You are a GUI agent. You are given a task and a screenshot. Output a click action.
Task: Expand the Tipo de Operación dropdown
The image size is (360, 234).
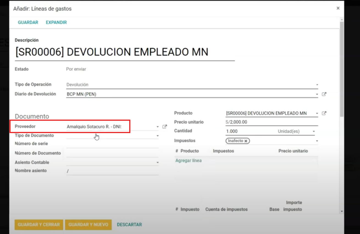tap(317, 85)
